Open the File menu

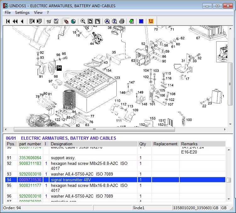8,13
